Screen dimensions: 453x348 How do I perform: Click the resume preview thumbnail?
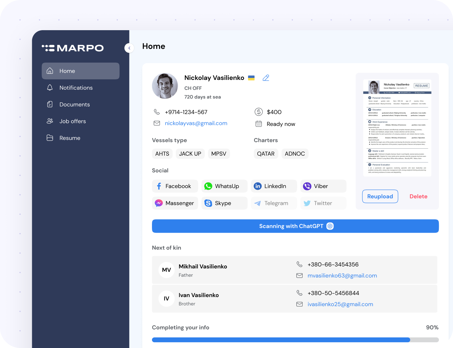point(397,128)
